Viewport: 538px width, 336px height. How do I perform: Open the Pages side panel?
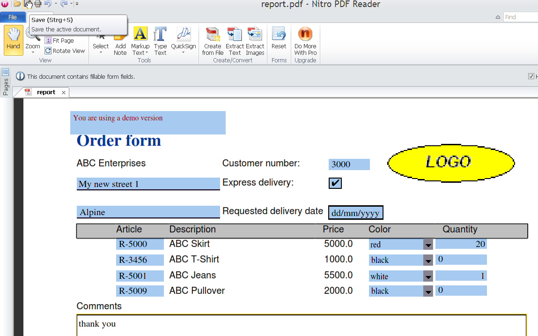click(6, 82)
